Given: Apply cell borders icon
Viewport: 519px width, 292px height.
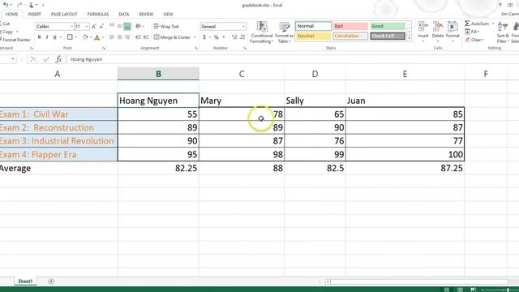Looking at the screenshot, I should click(x=70, y=37).
